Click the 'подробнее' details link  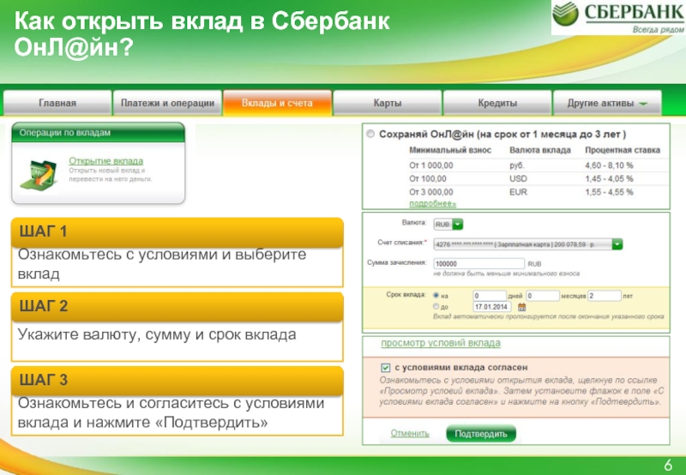432,204
